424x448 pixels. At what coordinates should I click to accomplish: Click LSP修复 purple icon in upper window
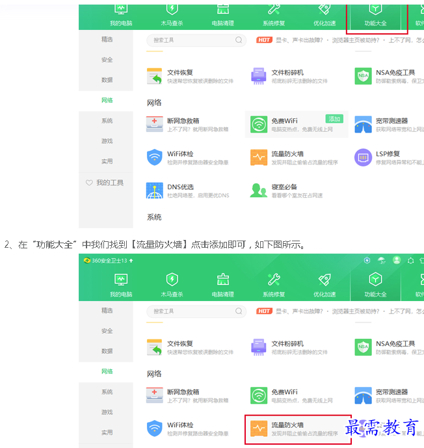(x=363, y=157)
